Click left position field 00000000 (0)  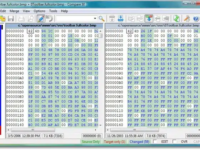[92, 136]
